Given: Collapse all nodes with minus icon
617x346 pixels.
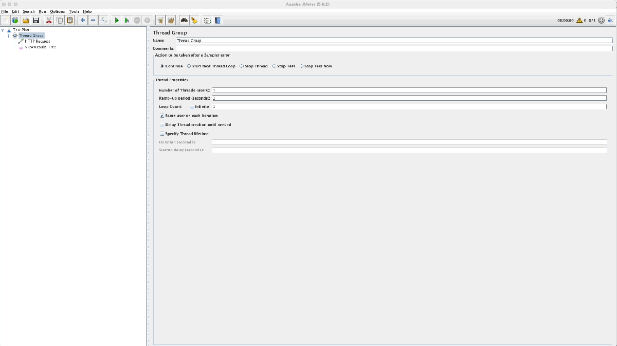Looking at the screenshot, I should point(93,20).
